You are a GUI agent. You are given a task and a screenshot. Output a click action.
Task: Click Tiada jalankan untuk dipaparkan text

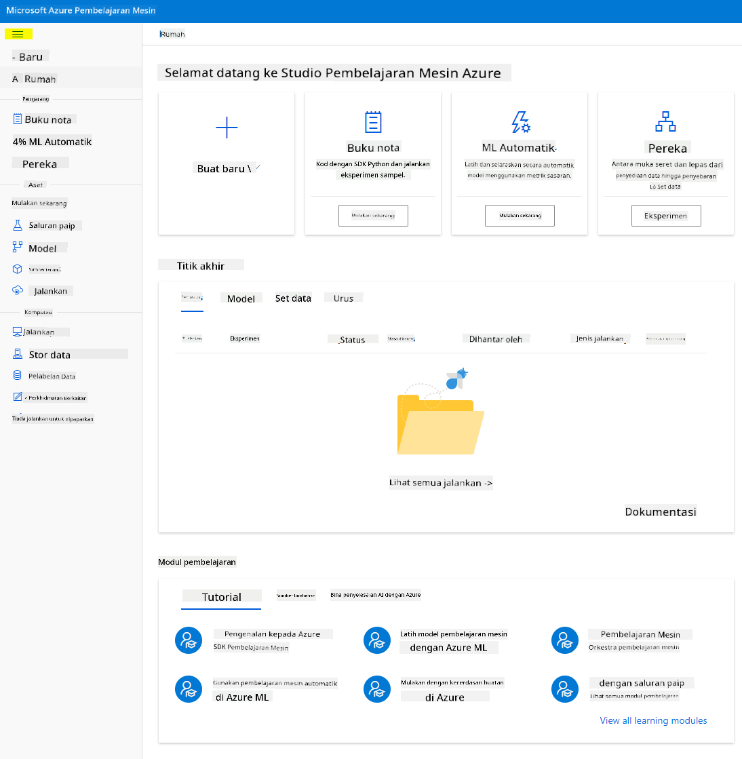coord(53,419)
